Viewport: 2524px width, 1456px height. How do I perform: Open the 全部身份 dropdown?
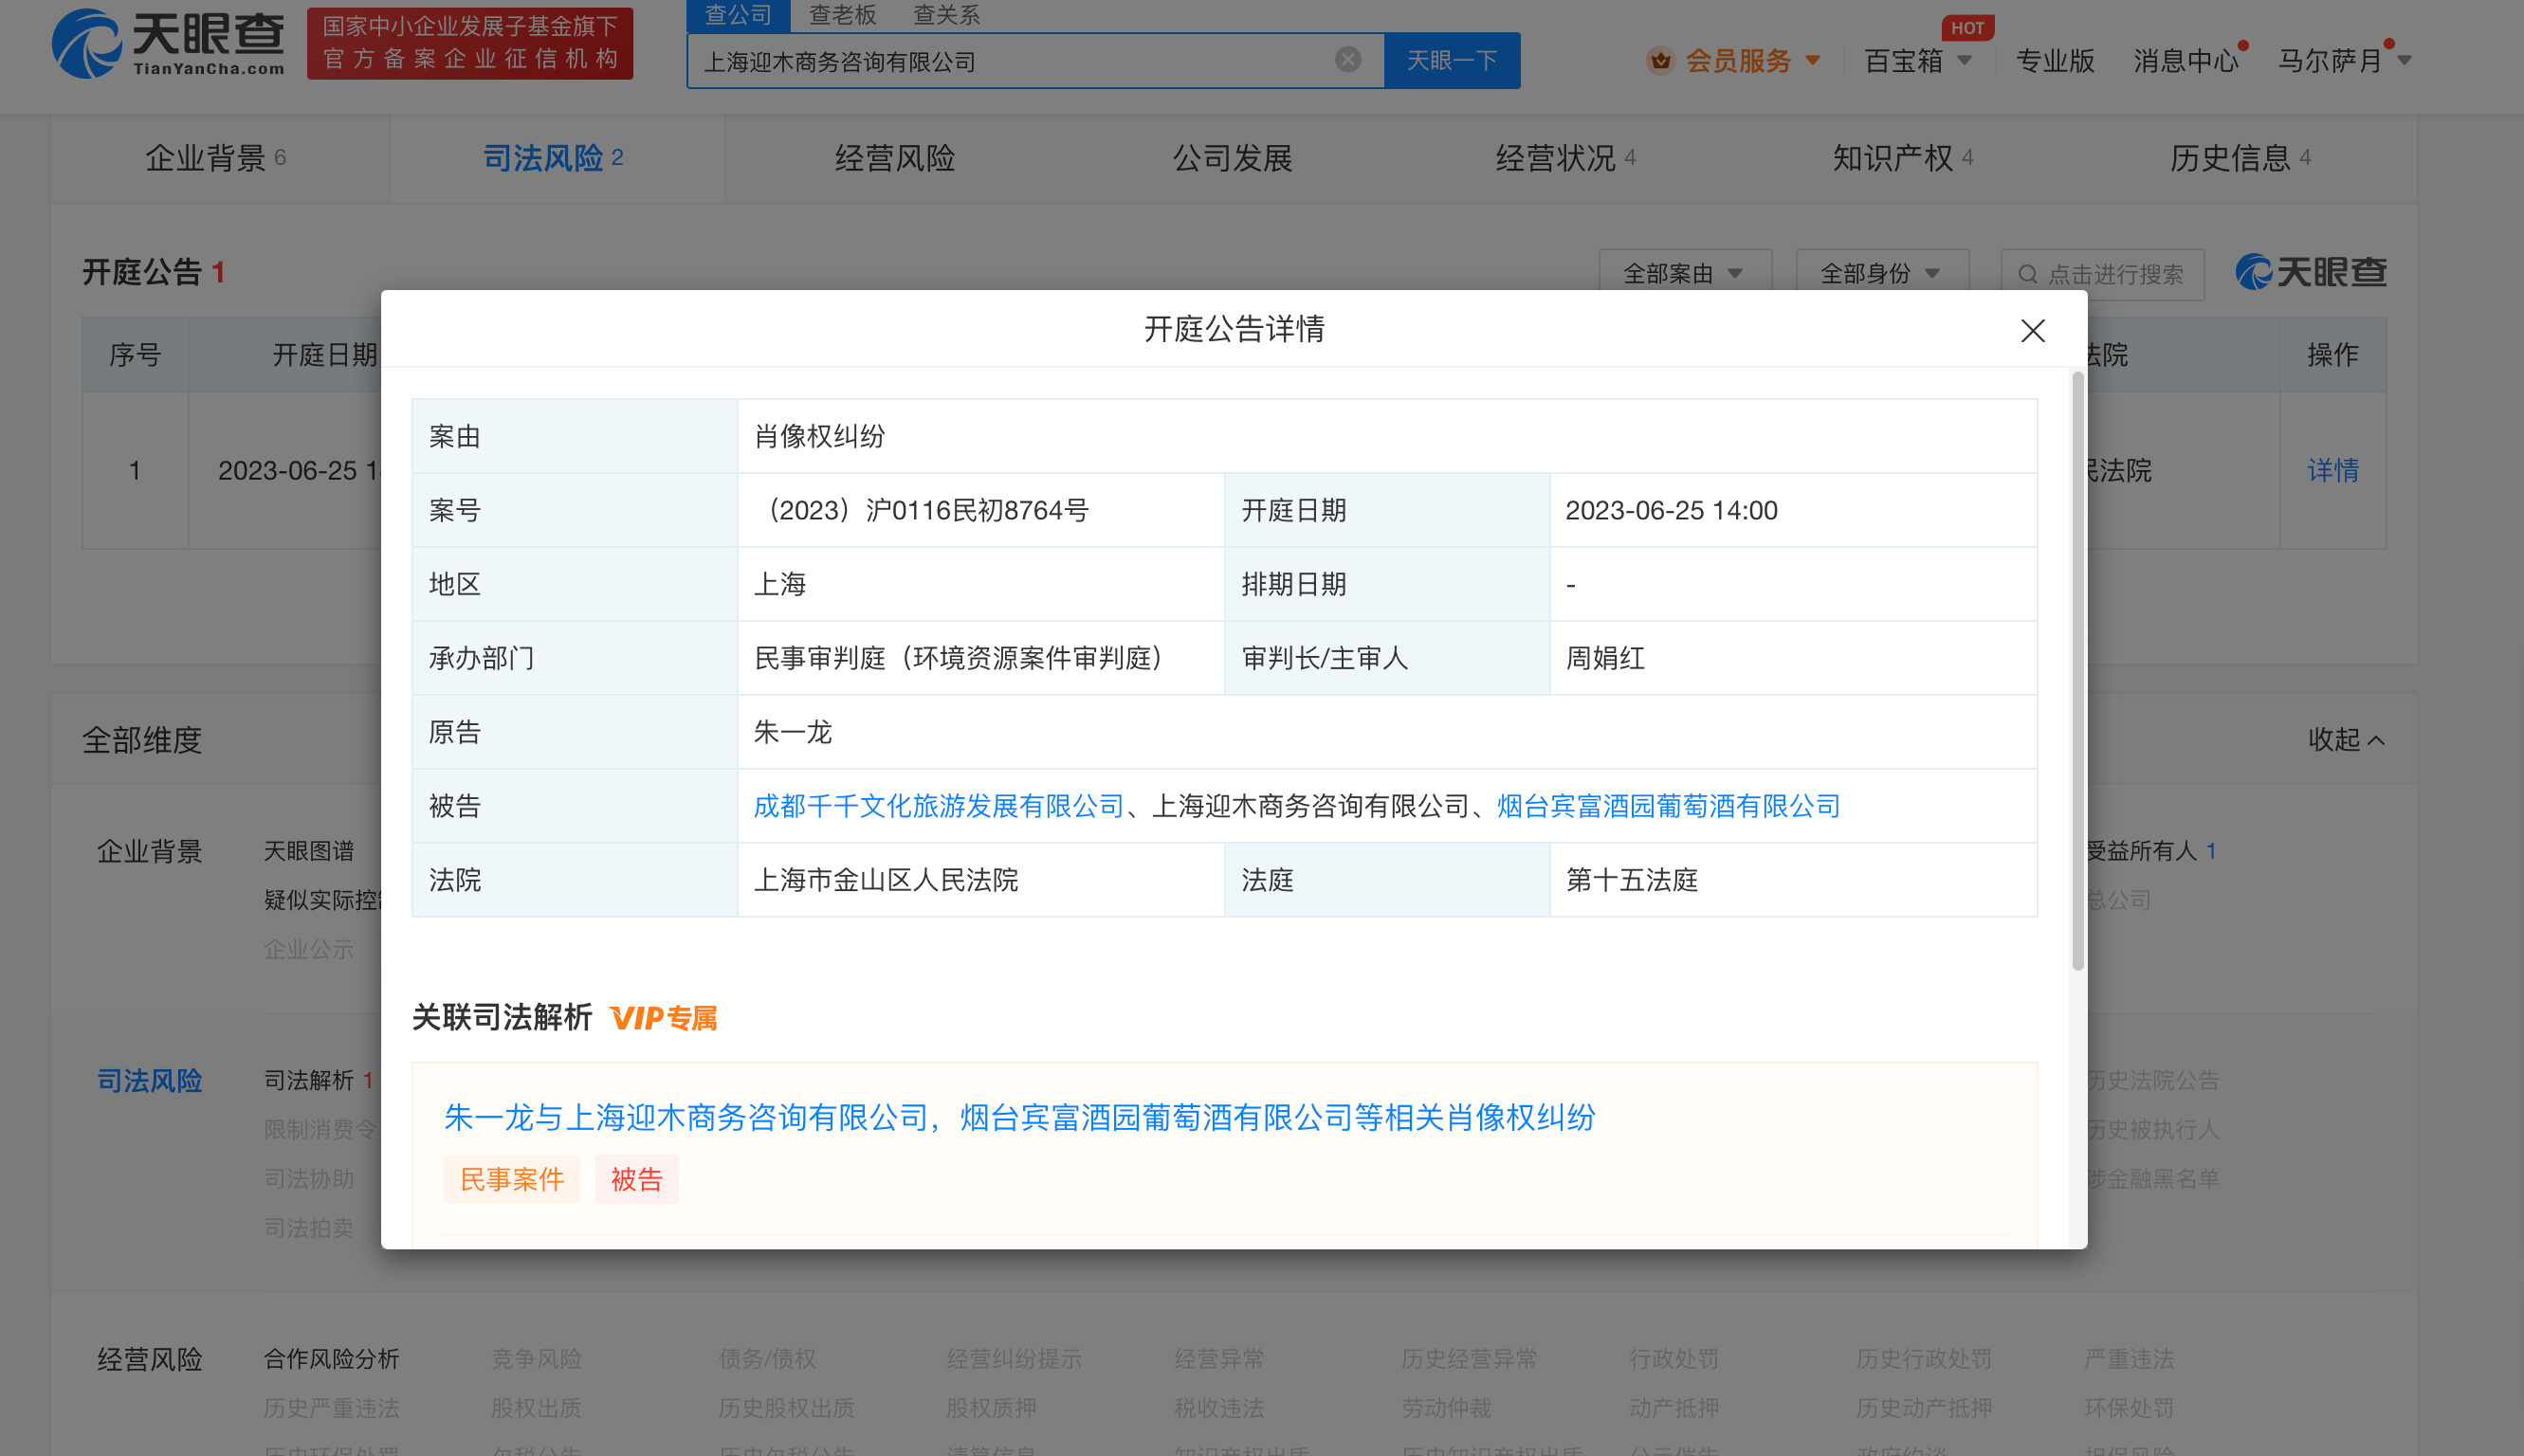click(1881, 273)
